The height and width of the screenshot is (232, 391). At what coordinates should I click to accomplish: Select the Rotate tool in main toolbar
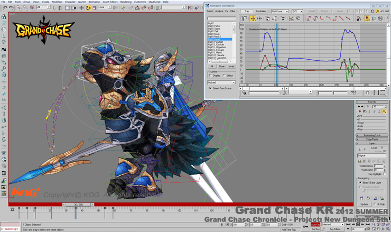(x=88, y=8)
